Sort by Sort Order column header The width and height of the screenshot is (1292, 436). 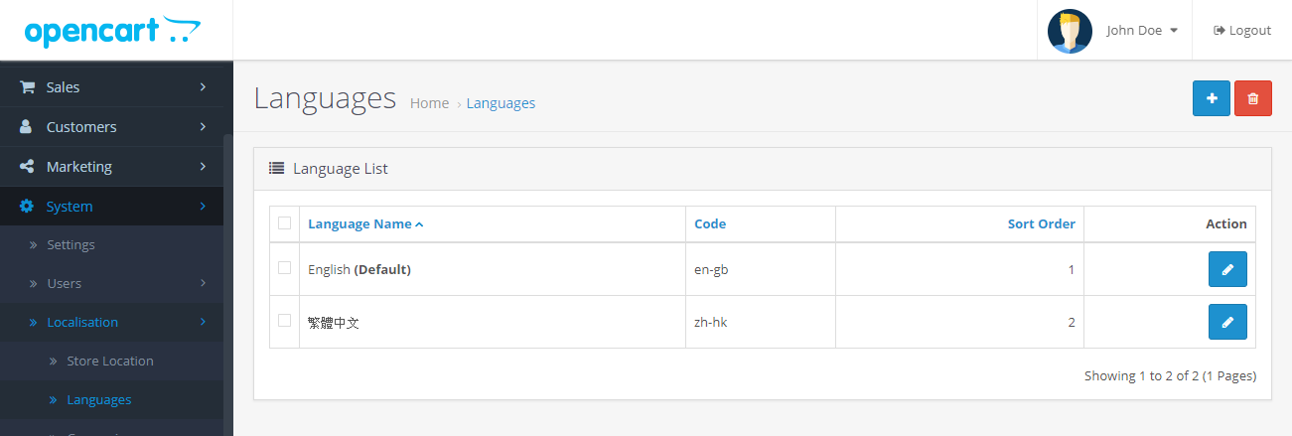(x=1042, y=223)
